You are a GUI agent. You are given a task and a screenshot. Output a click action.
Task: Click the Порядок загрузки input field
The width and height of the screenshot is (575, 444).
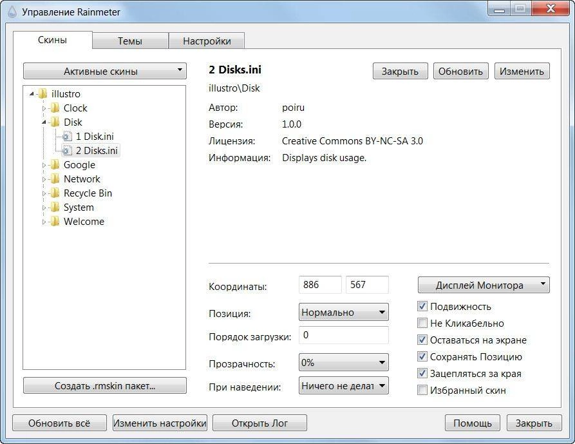click(x=344, y=335)
